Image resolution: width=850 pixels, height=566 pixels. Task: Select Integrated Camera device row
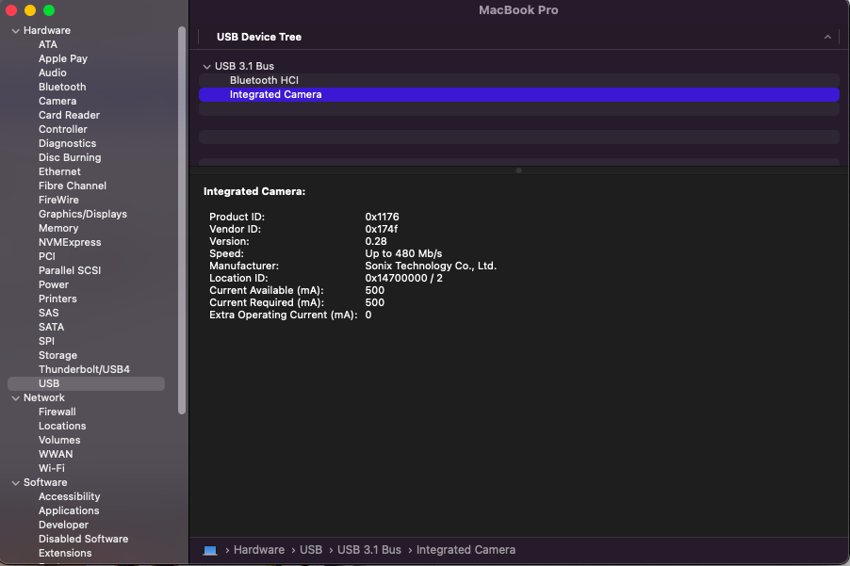tap(275, 95)
